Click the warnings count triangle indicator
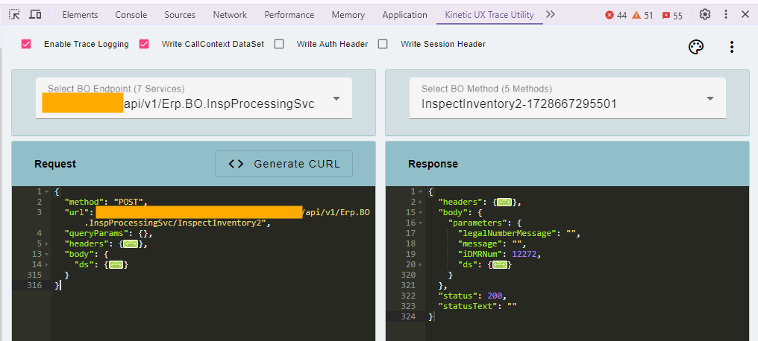This screenshot has height=341, width=758. (x=642, y=15)
